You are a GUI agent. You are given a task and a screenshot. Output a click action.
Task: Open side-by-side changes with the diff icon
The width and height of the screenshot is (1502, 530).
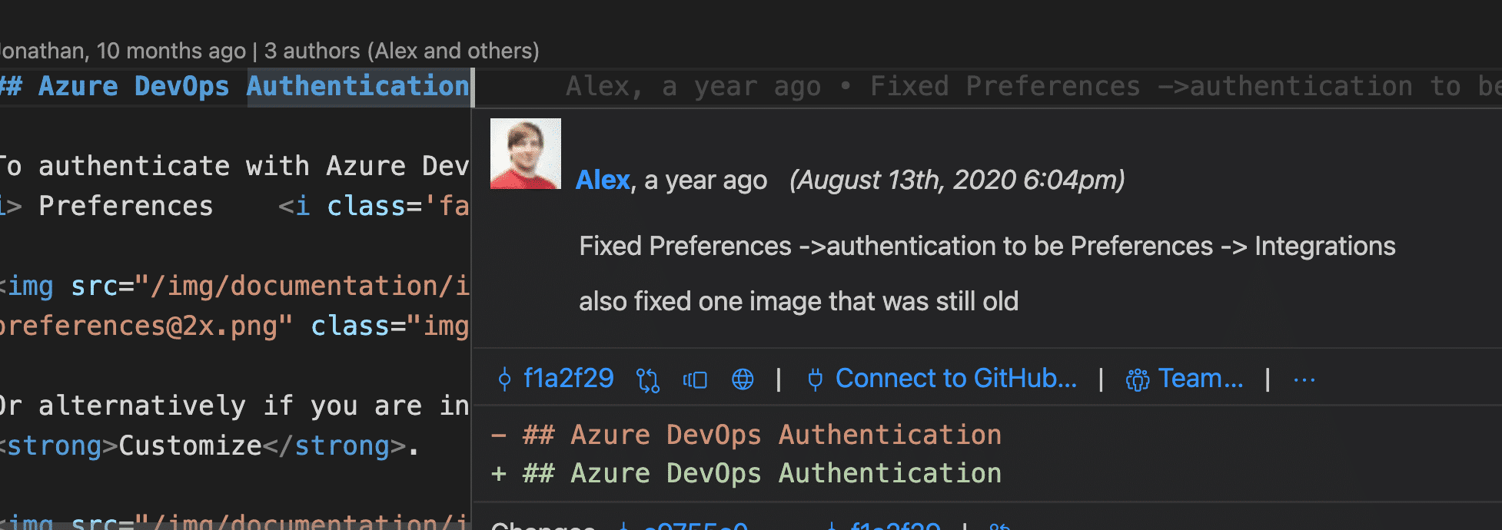pos(696,378)
